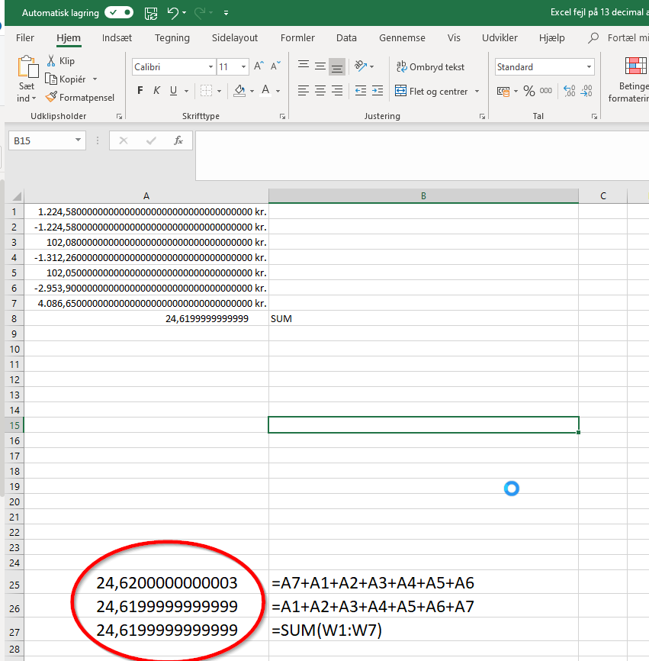Expand the Kopiér dropdown arrow
Screen dimensions: 649x661
(95, 79)
